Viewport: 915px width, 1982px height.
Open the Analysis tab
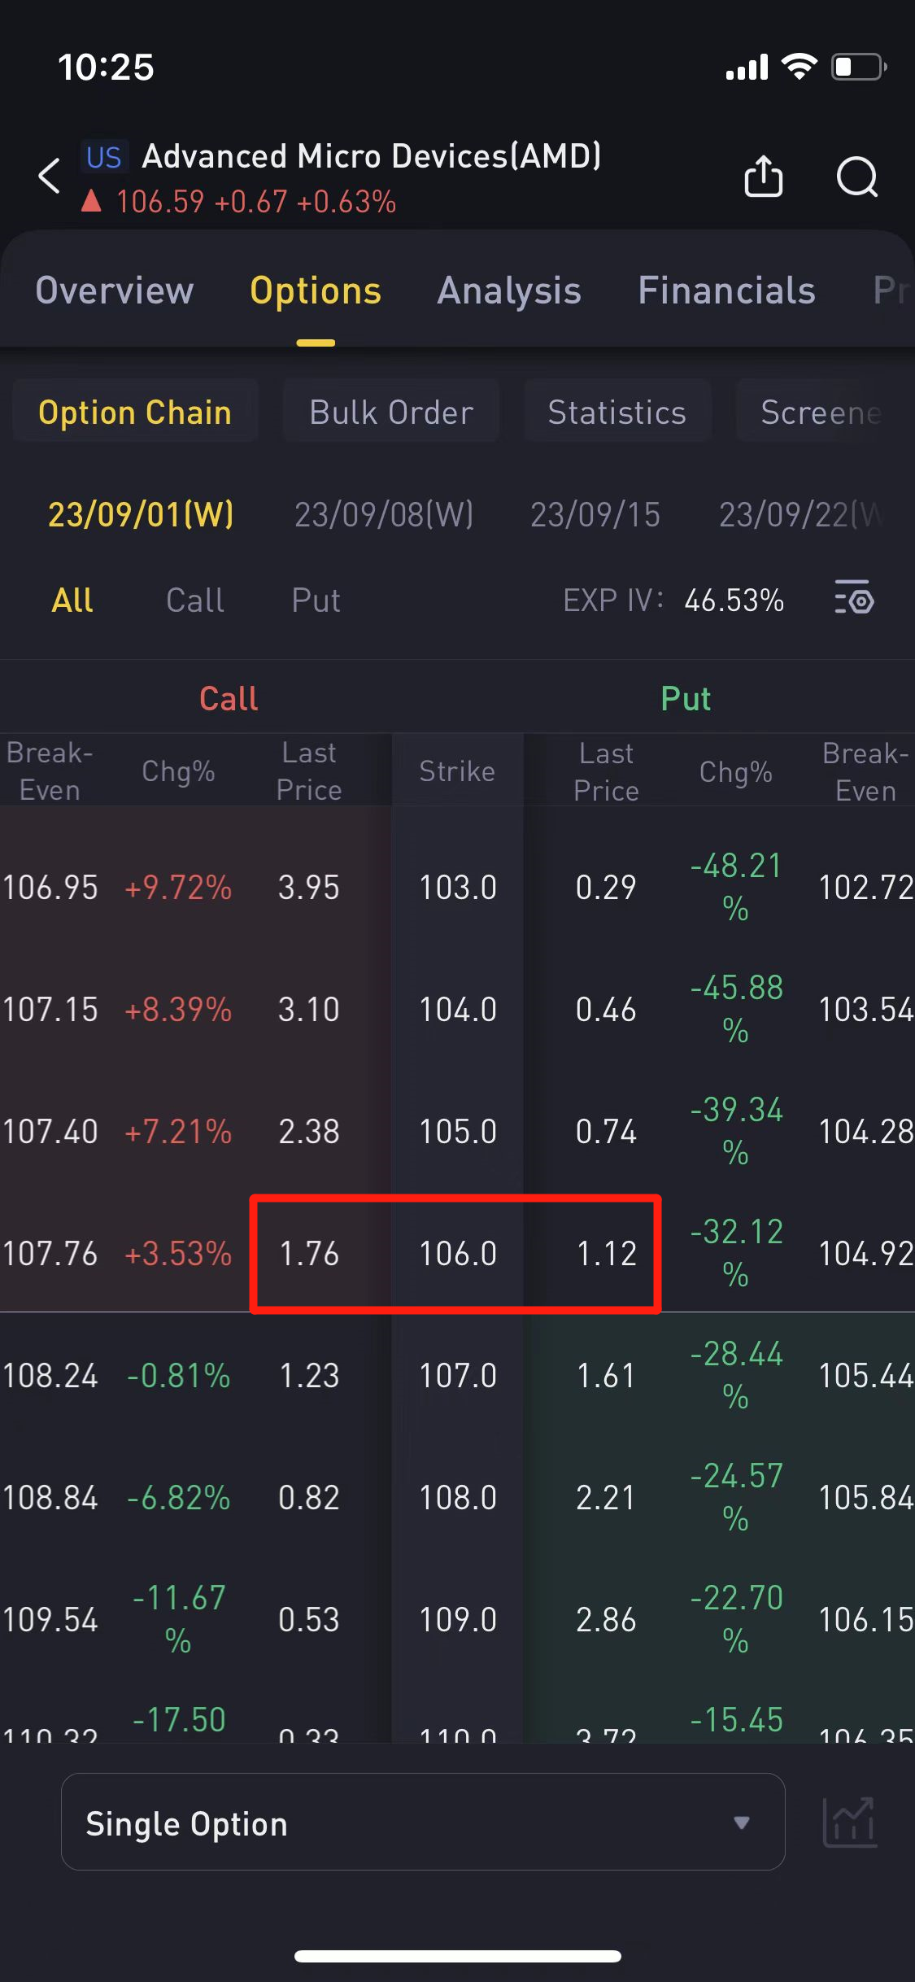pyautogui.click(x=509, y=290)
